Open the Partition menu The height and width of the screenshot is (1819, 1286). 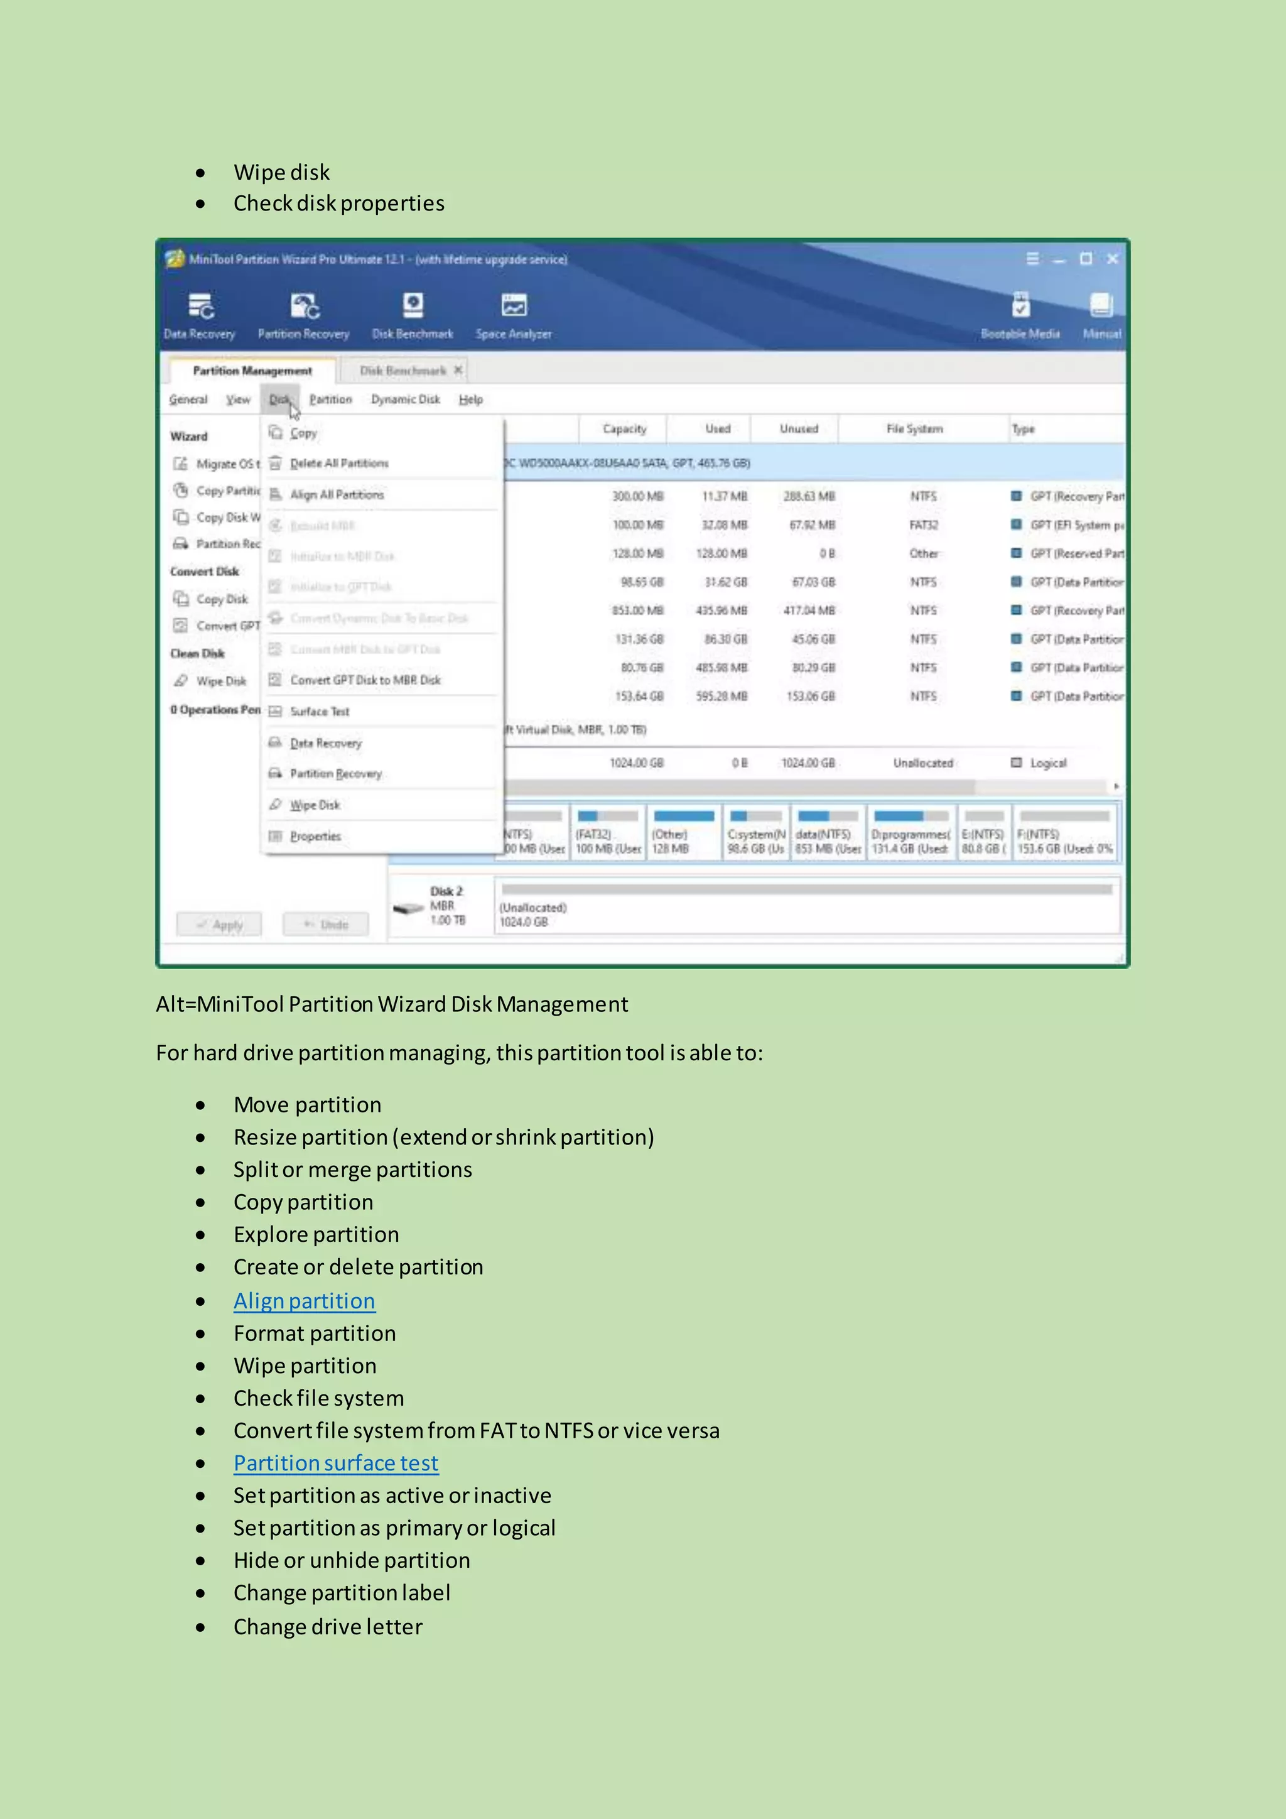click(330, 399)
